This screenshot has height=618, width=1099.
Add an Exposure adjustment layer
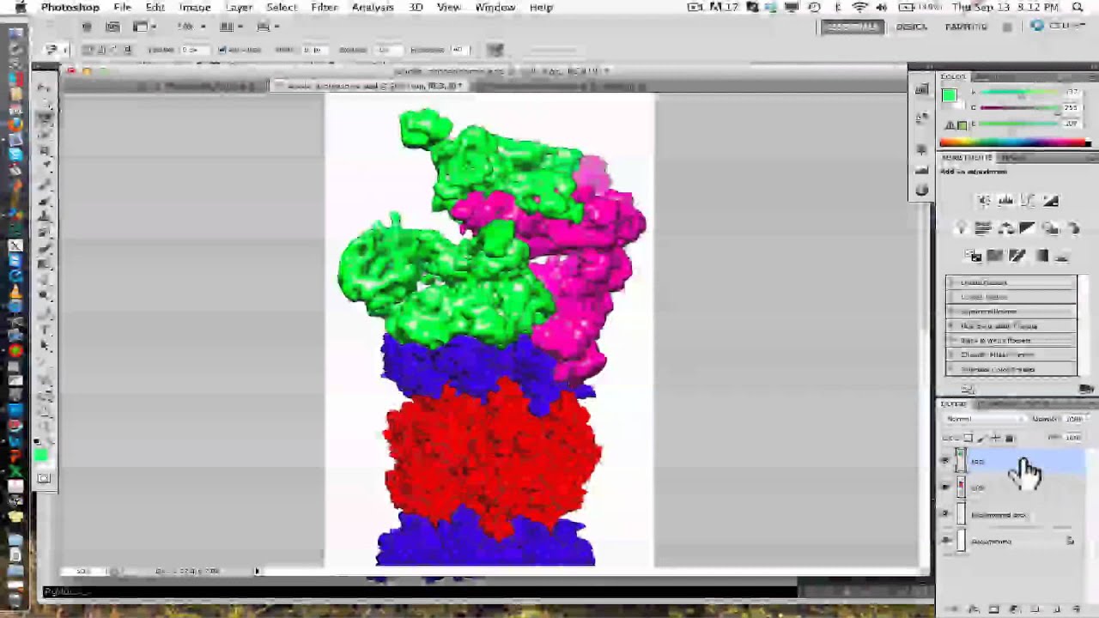1051,200
